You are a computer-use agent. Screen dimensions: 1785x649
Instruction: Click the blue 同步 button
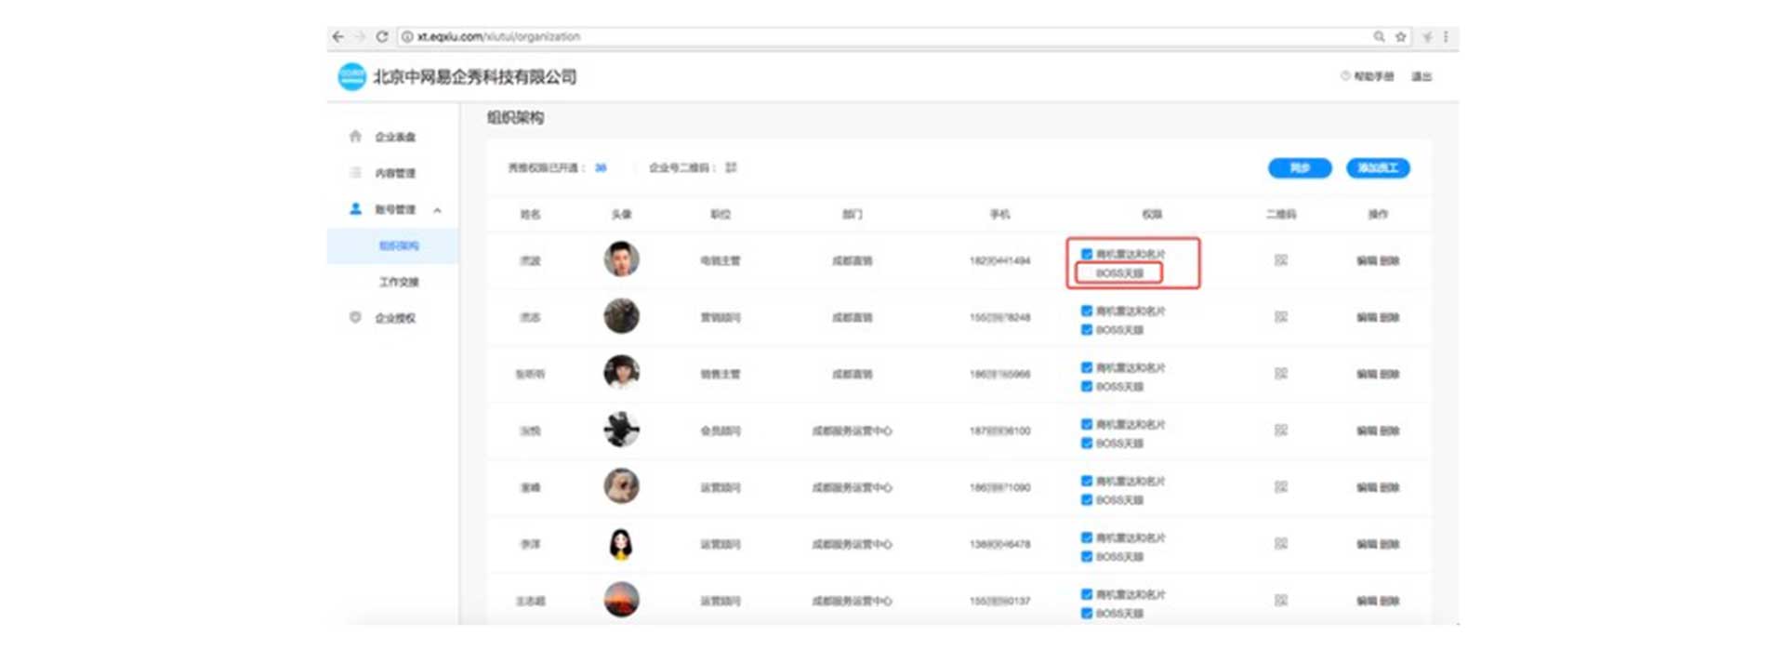tap(1299, 168)
